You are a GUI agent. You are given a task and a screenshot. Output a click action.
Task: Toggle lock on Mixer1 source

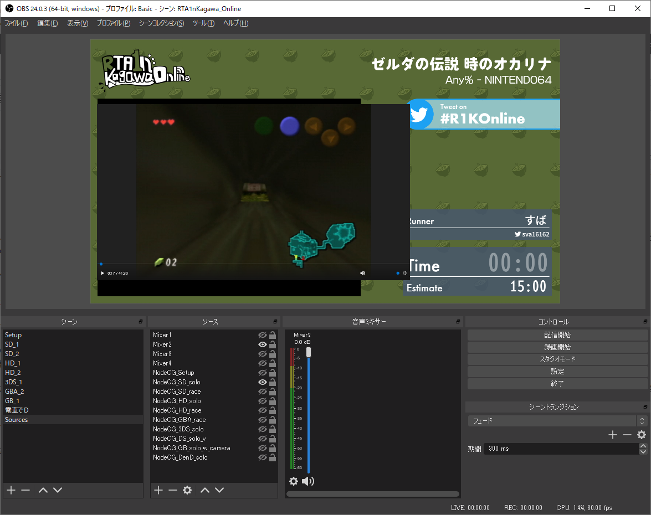273,335
